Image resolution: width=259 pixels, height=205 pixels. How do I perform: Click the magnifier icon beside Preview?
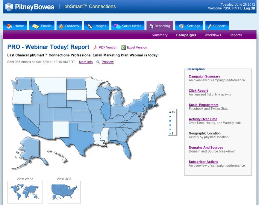(x=98, y=62)
